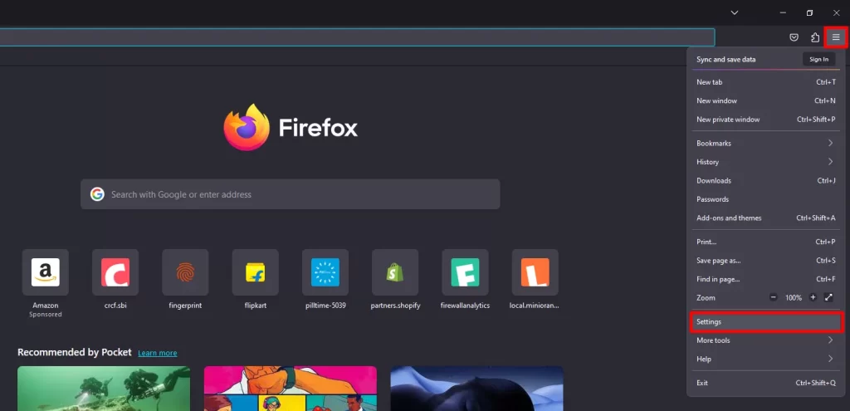Open the colorful comic Pocket story thumbnail
Image resolution: width=850 pixels, height=411 pixels.
[290, 389]
